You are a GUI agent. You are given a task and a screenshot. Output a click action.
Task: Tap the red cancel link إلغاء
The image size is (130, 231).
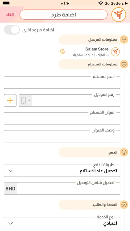point(10,15)
